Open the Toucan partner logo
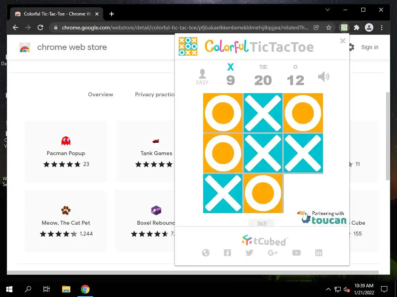Screen dimensions: 397x297 (x=321, y=217)
